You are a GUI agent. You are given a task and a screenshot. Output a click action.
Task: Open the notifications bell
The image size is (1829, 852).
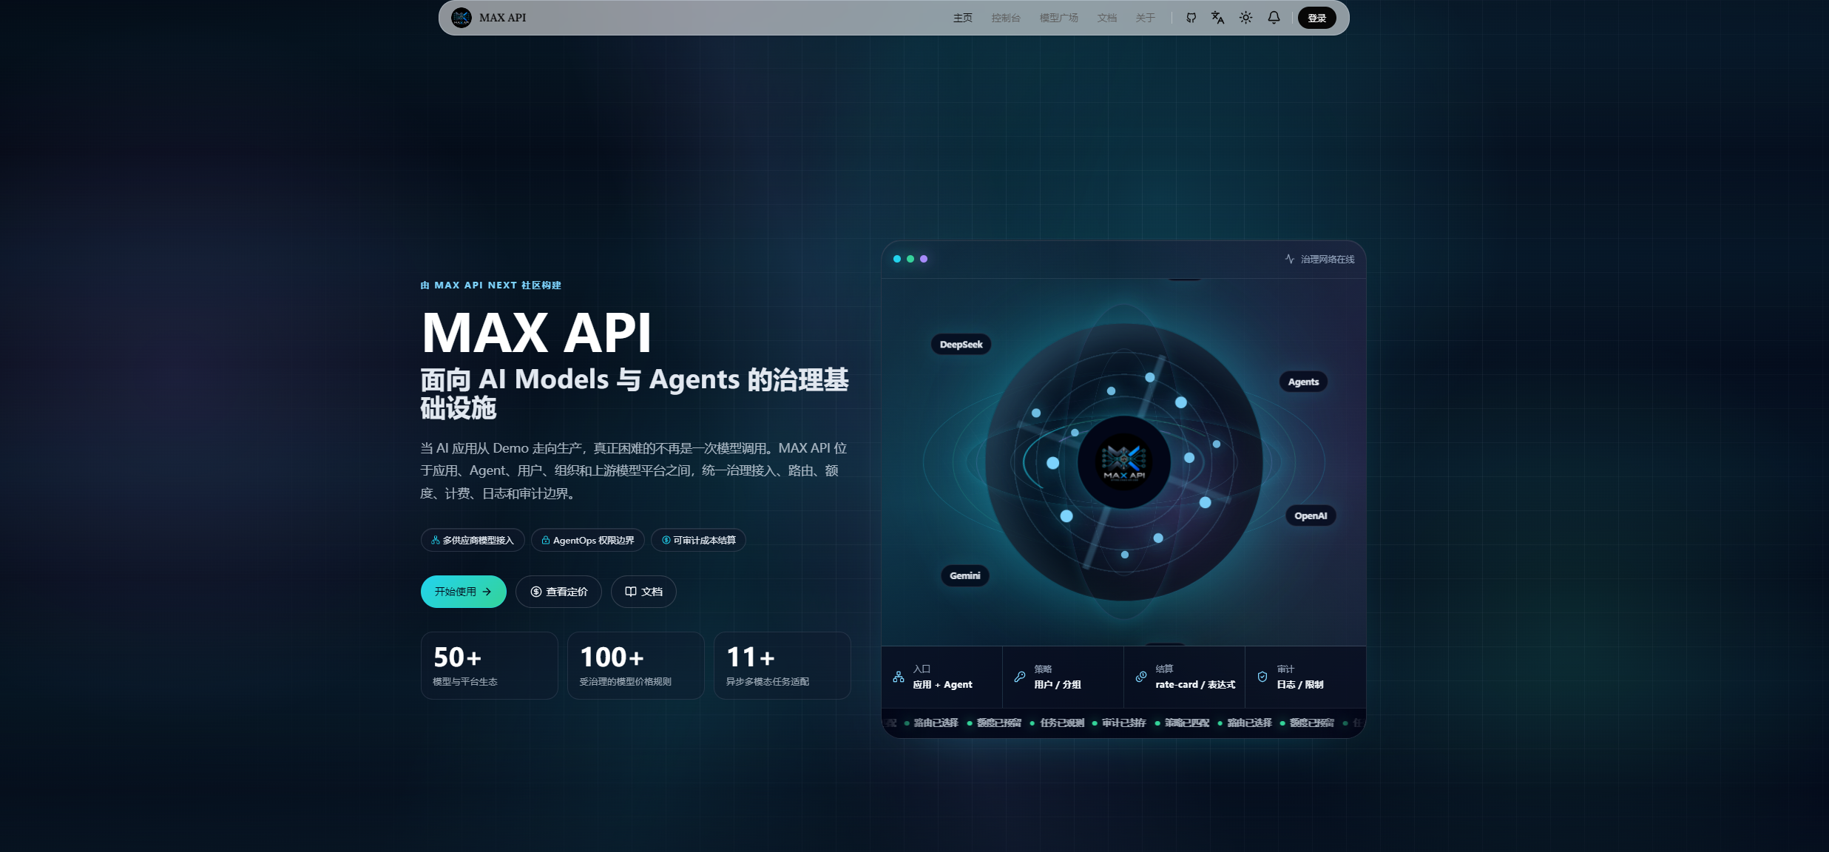[1274, 18]
